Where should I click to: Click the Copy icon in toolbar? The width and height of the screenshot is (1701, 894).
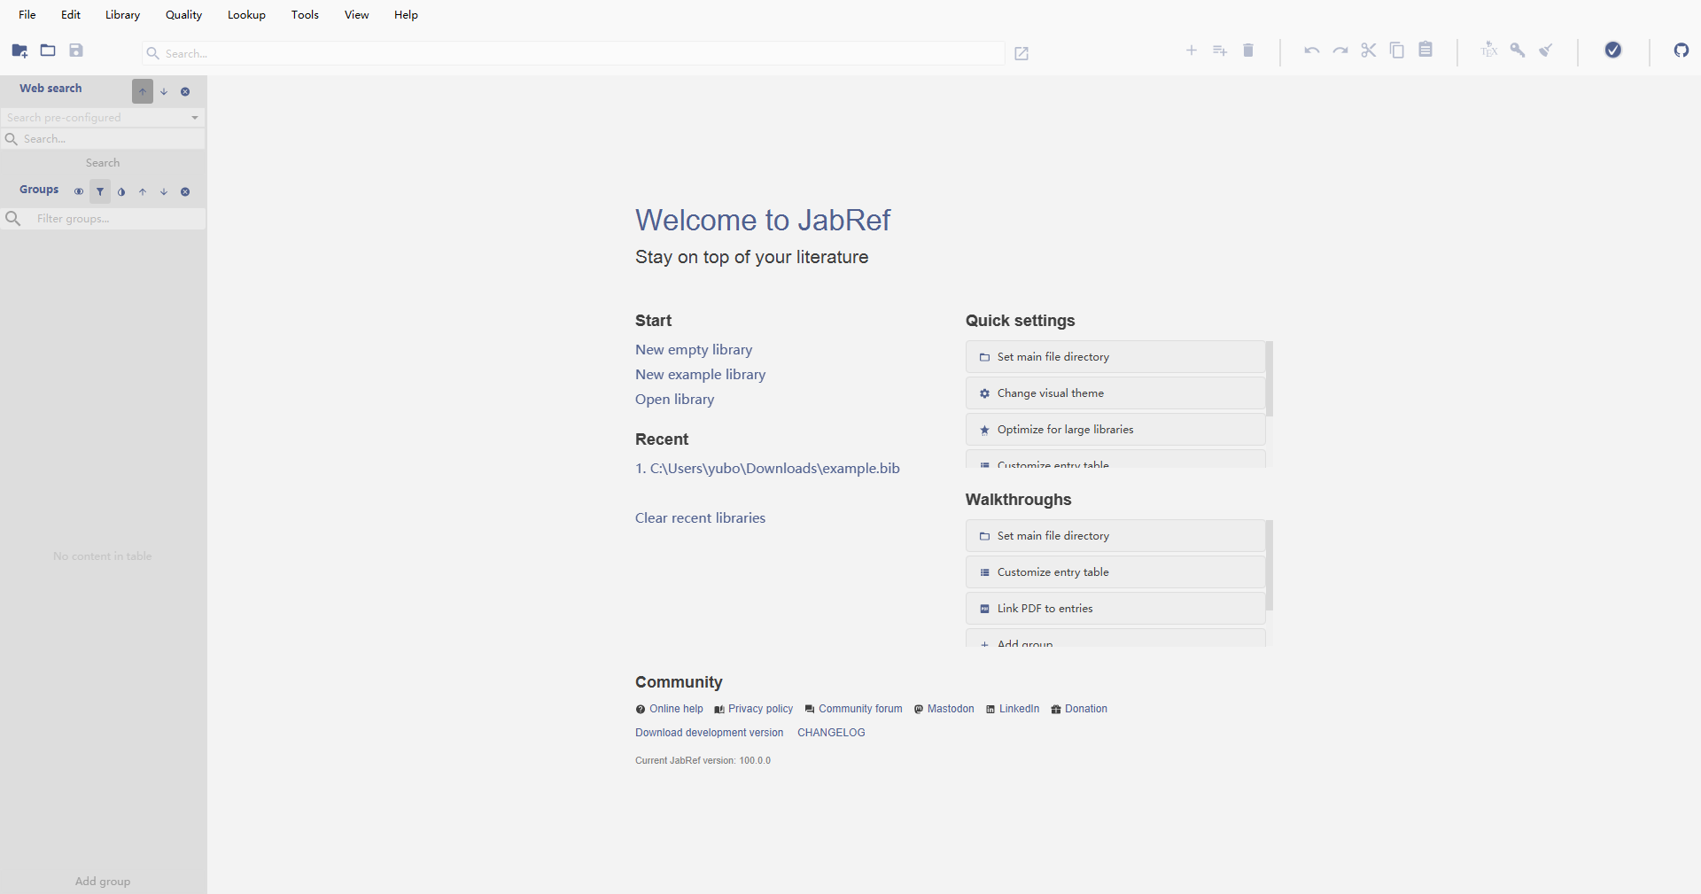1397,51
